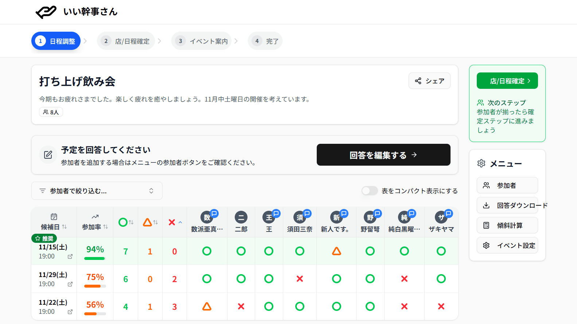Go to step 2 店/日程確定 tab

click(126, 41)
